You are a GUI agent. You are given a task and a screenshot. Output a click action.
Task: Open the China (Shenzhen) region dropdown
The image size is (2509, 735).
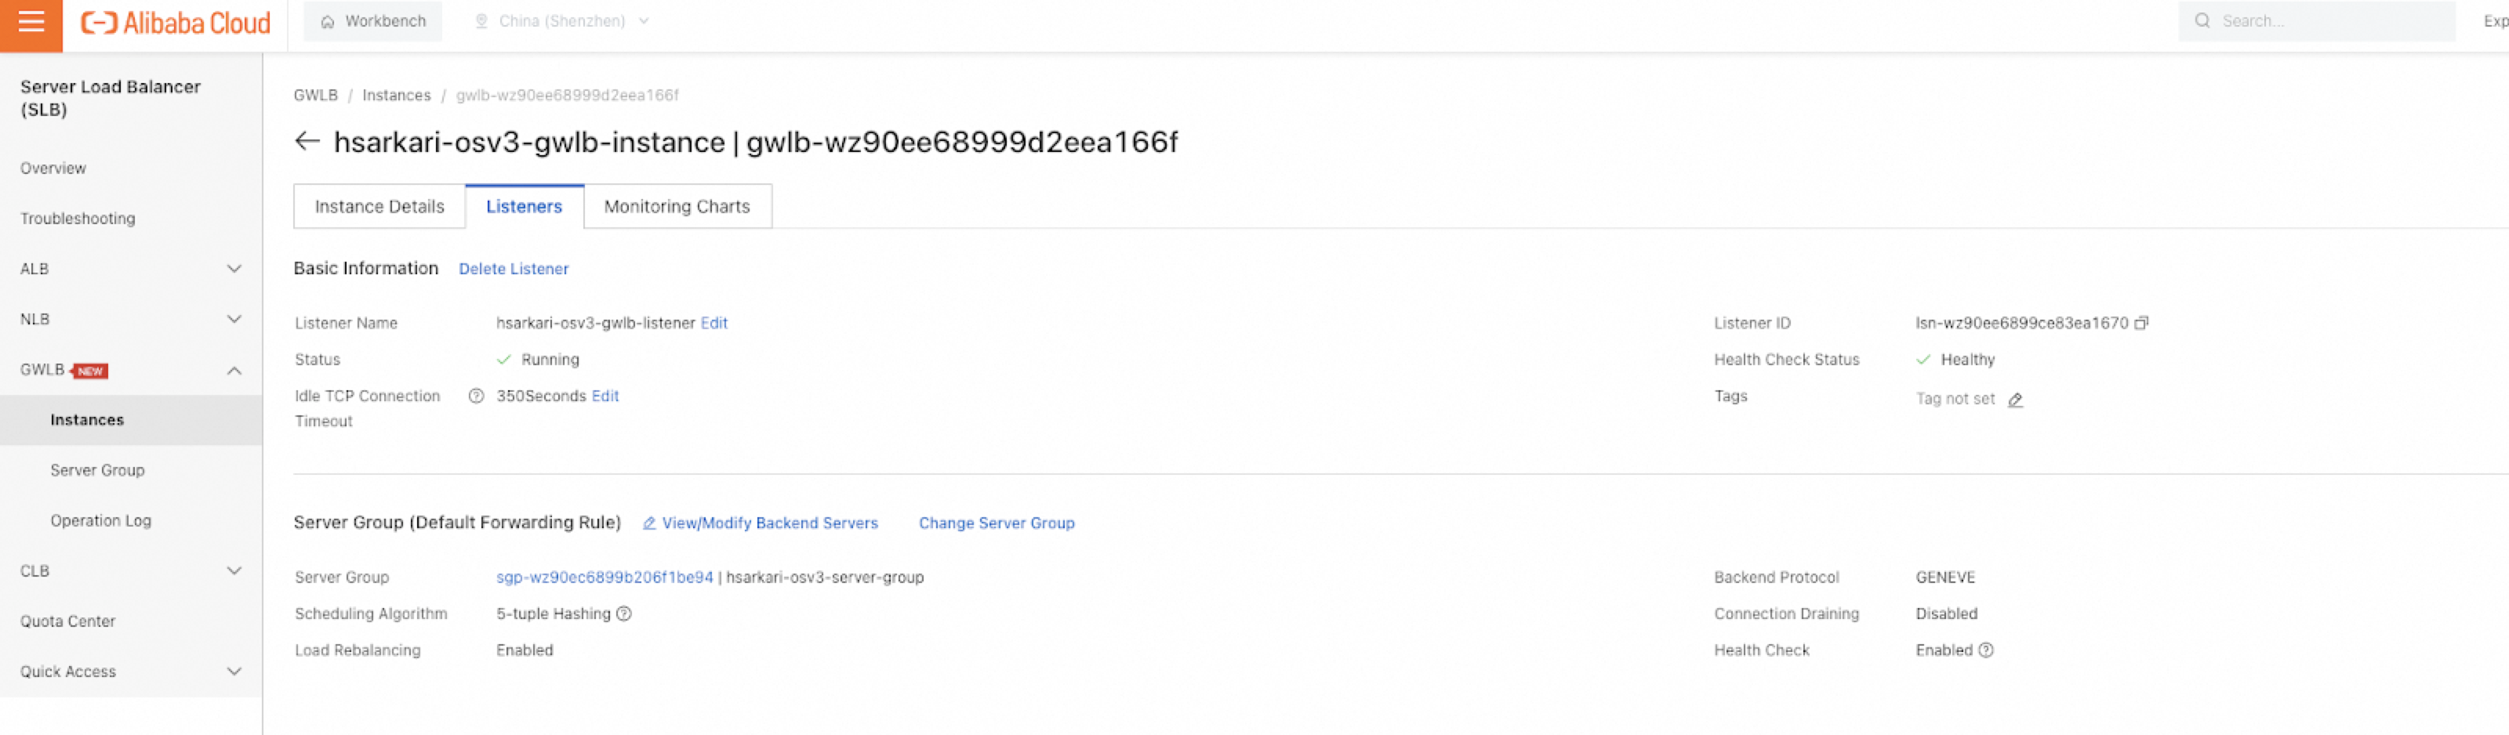click(562, 21)
